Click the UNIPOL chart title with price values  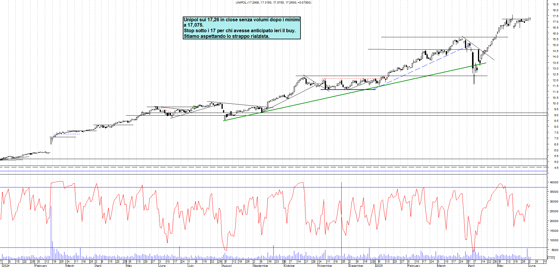(x=273, y=2)
